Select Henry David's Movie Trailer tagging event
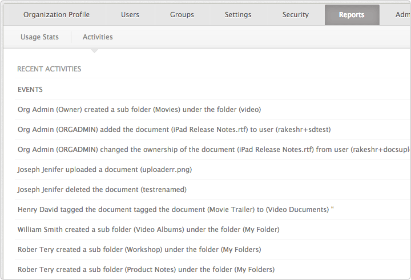Image resolution: width=411 pixels, height=280 pixels. point(175,210)
